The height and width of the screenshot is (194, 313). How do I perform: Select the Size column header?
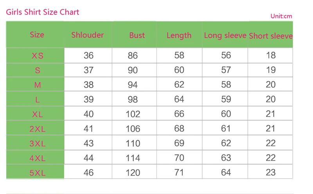pos(37,35)
